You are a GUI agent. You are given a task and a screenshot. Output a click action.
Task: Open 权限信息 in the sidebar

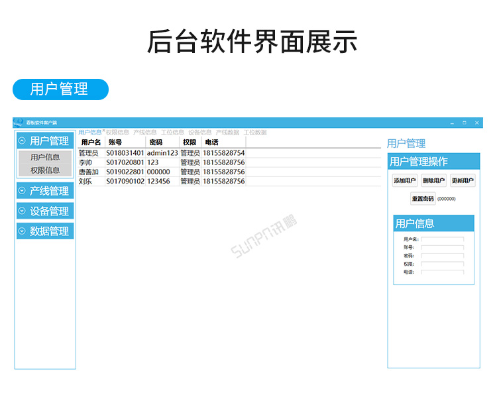pos(45,170)
